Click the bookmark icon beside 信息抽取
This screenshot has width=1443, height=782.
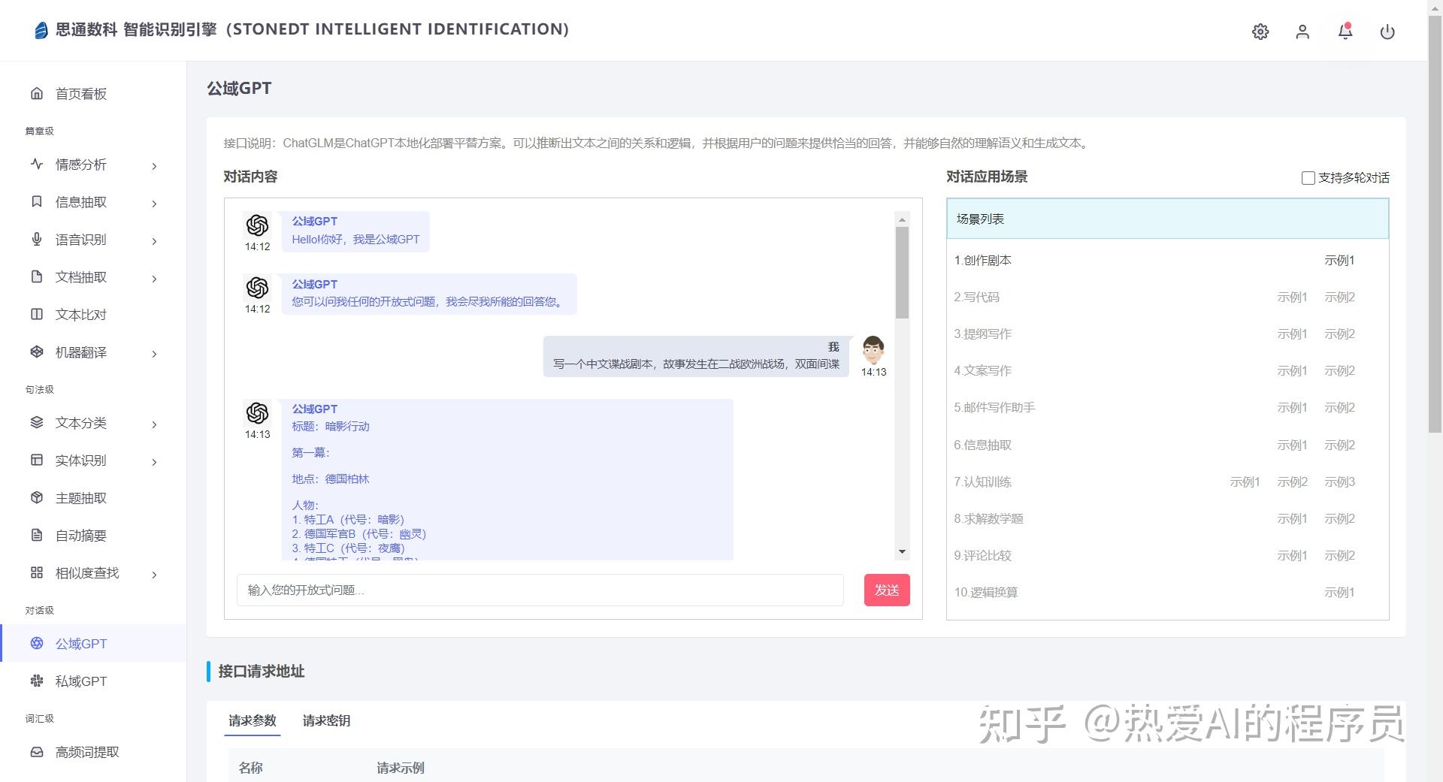click(x=37, y=201)
